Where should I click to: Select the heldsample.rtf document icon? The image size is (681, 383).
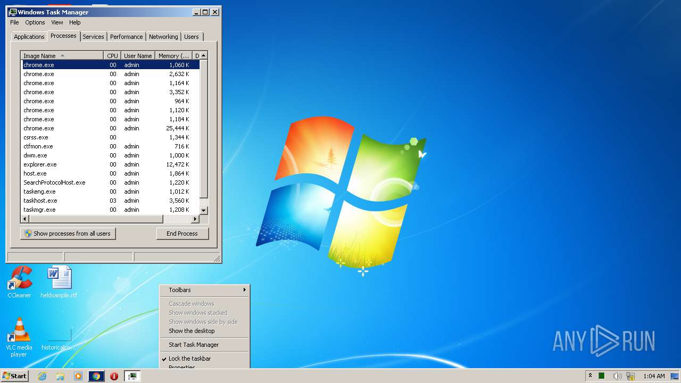click(x=59, y=282)
